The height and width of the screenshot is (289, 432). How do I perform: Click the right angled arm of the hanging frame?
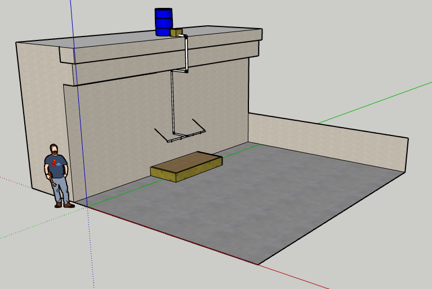click(x=198, y=125)
